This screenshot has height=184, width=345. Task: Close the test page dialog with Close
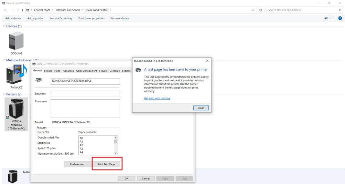click(201, 108)
